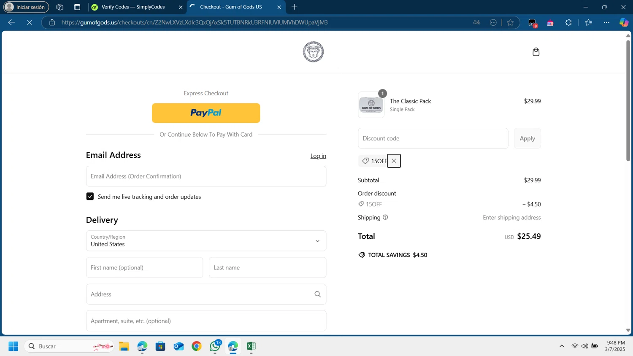This screenshot has height=356, width=633.
Task: Close the Verify Codes SimplyCodes tab
Action: pos(181,7)
